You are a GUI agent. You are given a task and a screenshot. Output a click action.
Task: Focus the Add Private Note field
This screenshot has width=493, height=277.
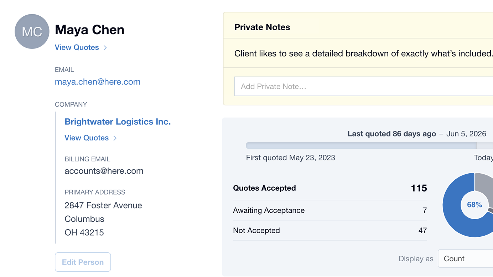364,86
